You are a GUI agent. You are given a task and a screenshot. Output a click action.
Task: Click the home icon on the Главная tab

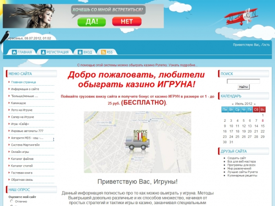pyautogui.click(x=14, y=52)
